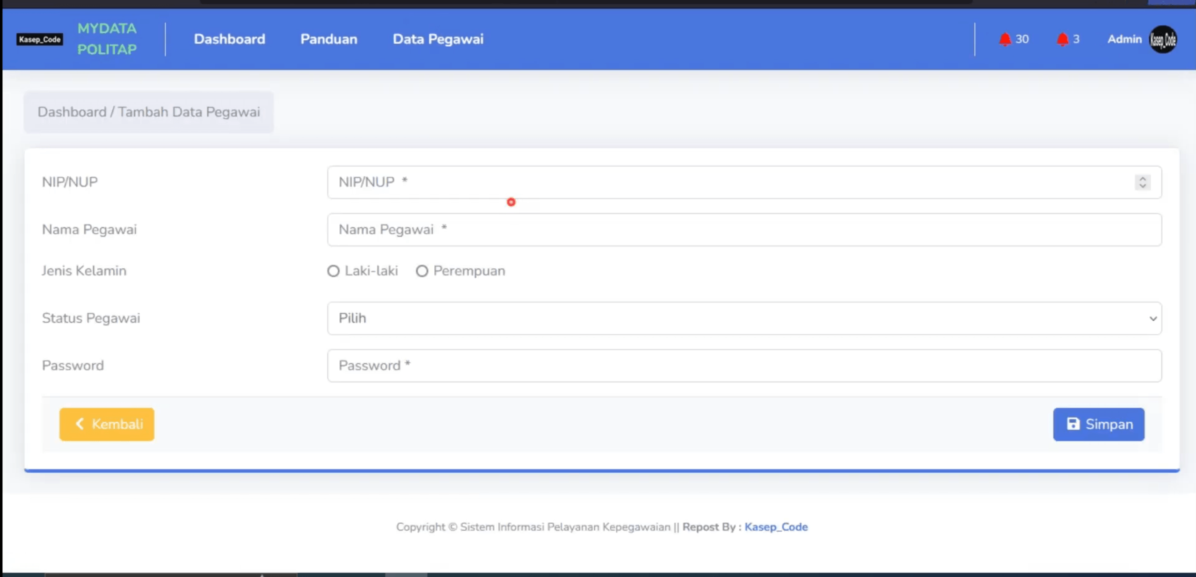Viewport: 1196px width, 577px height.
Task: Click the Status Pegawai label
Action: pos(91,318)
